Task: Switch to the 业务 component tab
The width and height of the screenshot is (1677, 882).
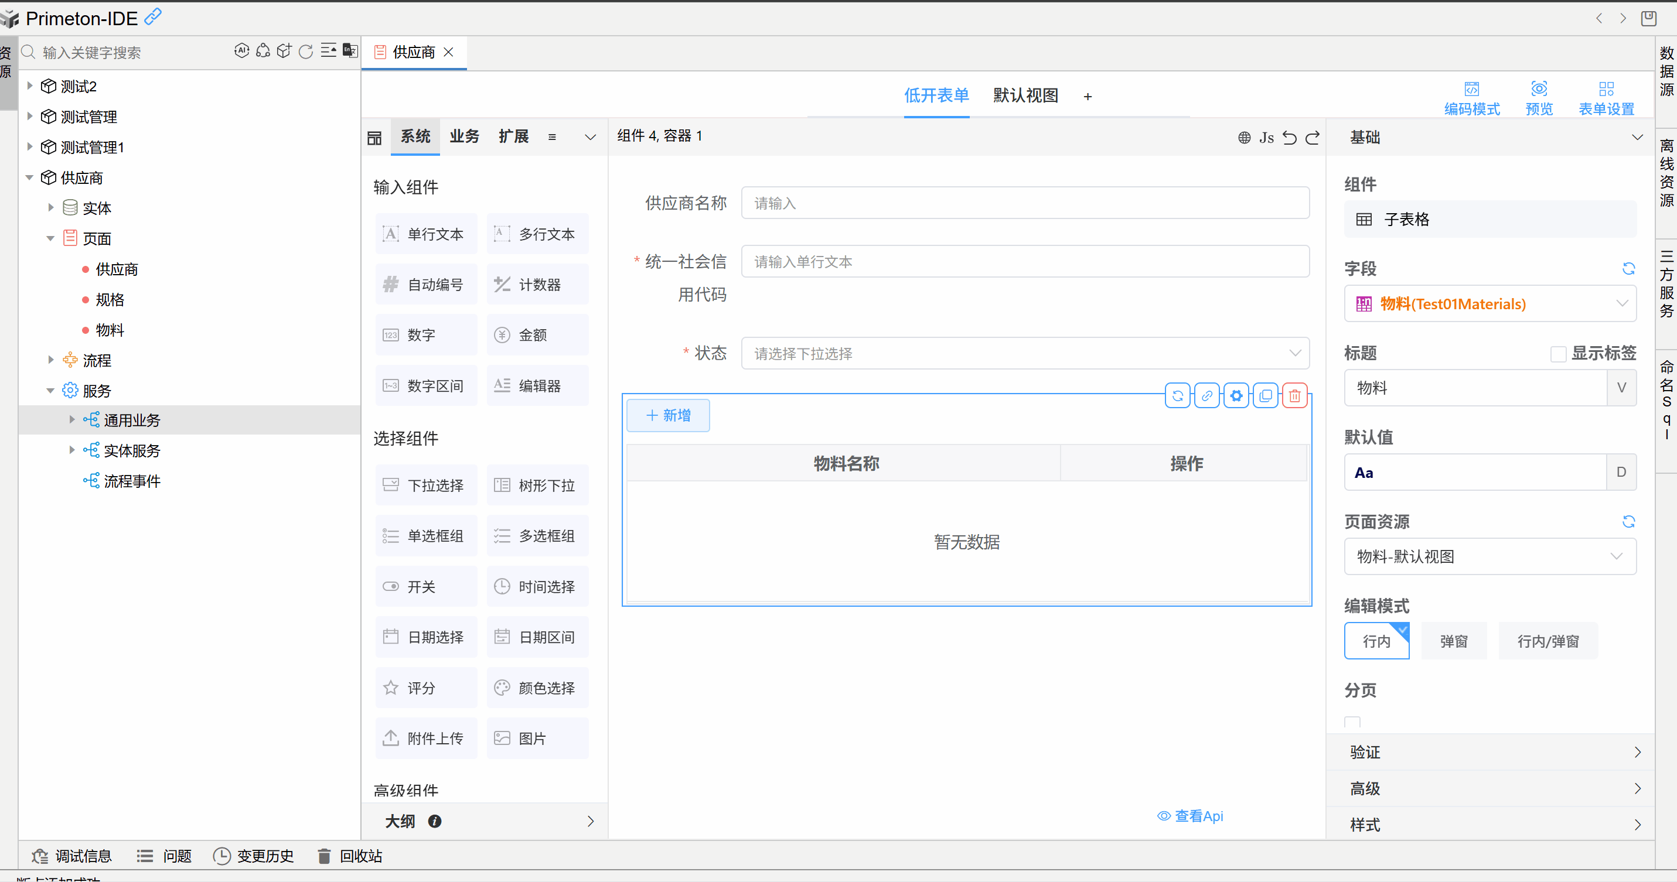Action: 464,136
